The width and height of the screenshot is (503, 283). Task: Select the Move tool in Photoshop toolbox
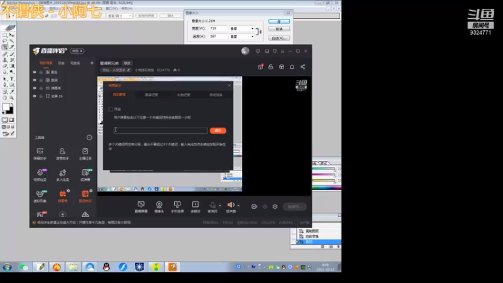click(12, 35)
